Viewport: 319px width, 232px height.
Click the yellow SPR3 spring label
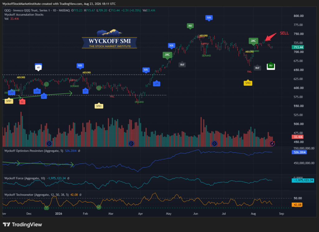coord(99,106)
